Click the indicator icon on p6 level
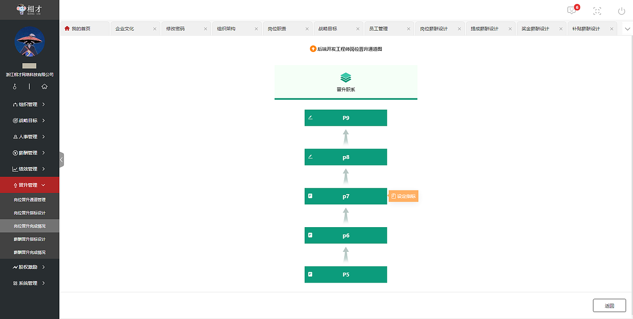Image resolution: width=633 pixels, height=319 pixels. pyautogui.click(x=311, y=235)
